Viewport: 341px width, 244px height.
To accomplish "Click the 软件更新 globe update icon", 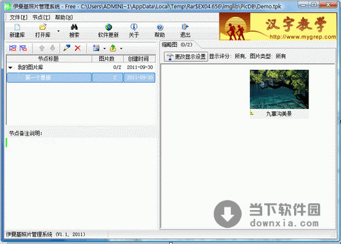I will coord(109,27).
